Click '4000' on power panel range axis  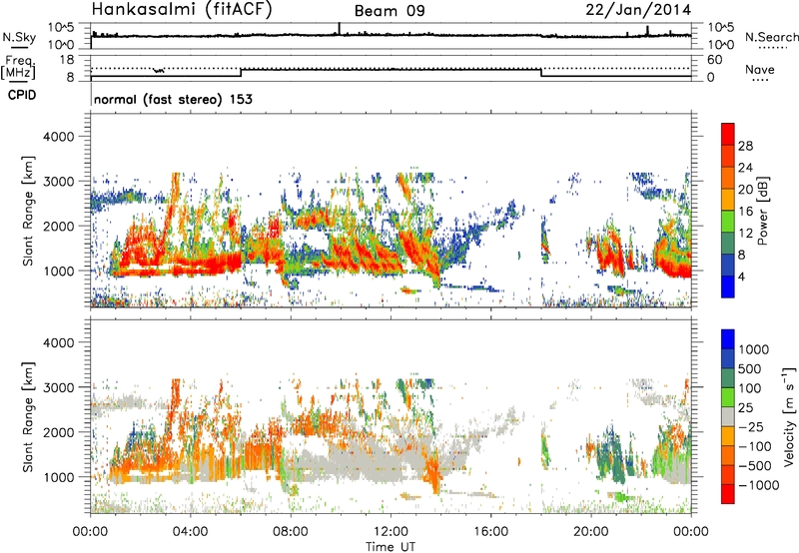tap(58, 137)
